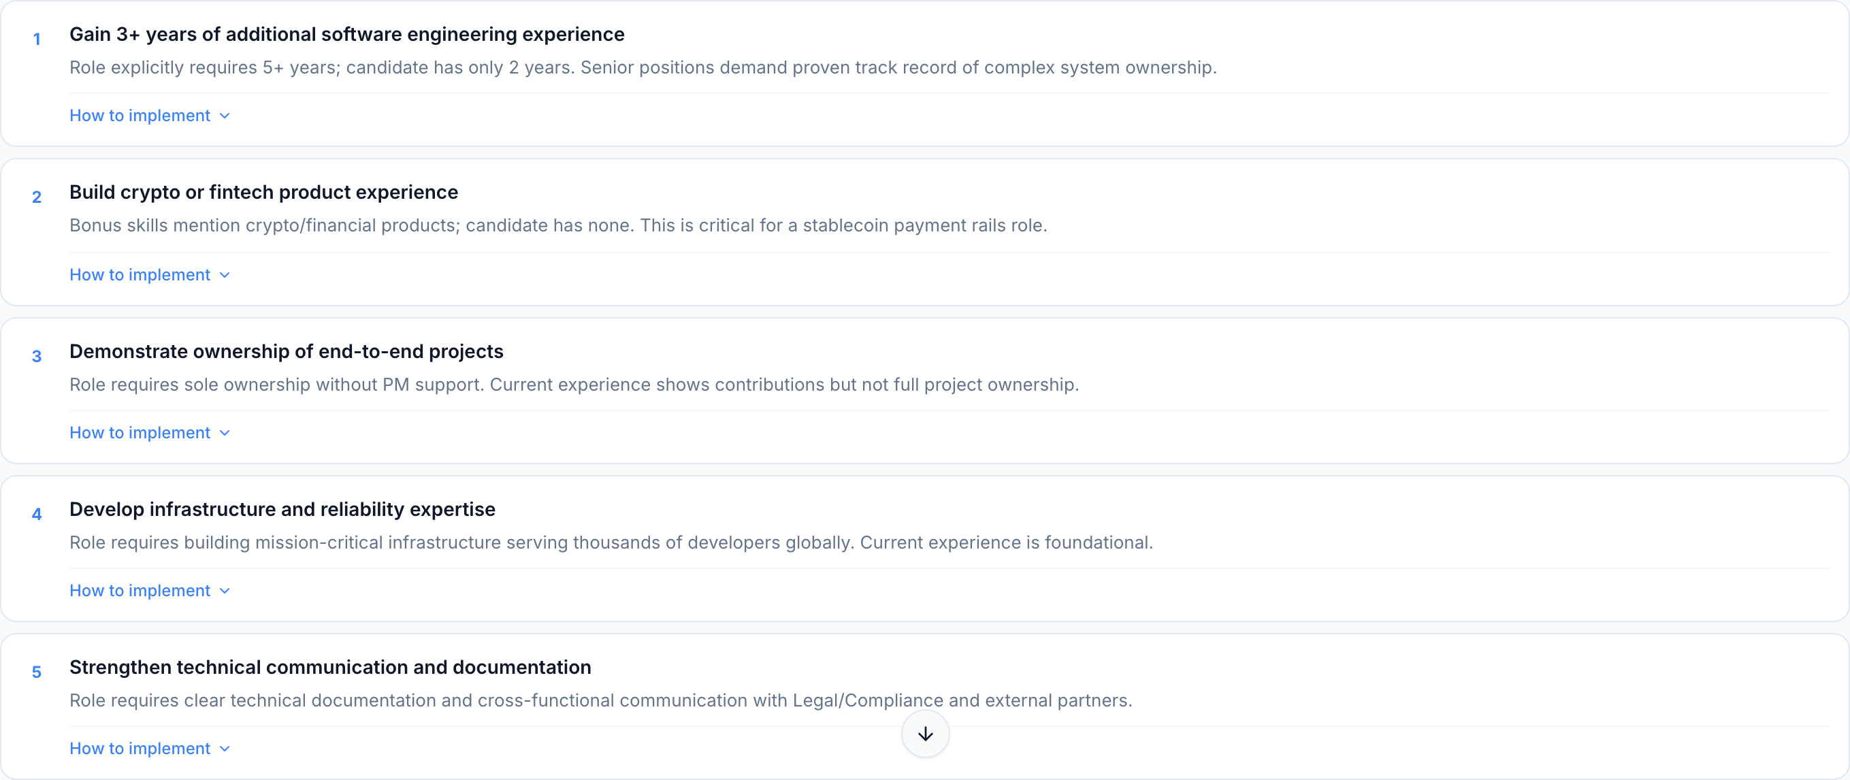Expand How to implement for software engineering experience
Image resolution: width=1850 pixels, height=780 pixels.
[x=140, y=116]
